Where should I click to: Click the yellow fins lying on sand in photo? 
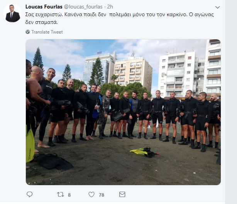click(144, 152)
